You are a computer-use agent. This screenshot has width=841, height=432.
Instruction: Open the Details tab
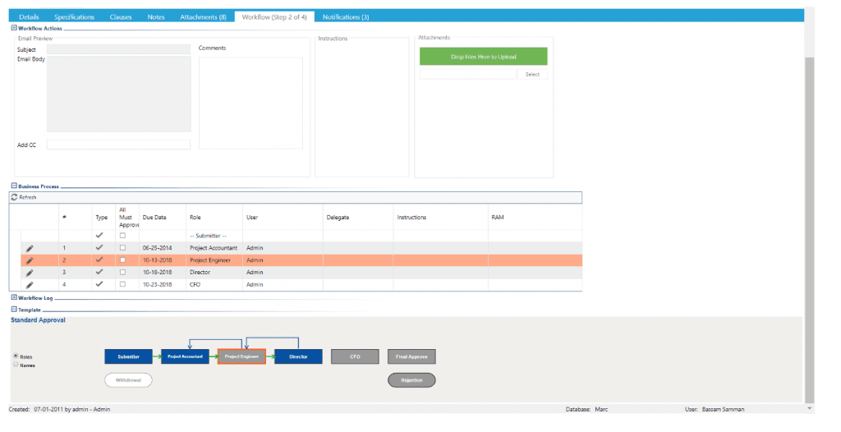click(x=29, y=17)
